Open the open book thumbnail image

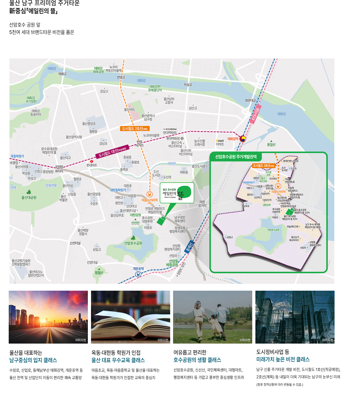131,317
